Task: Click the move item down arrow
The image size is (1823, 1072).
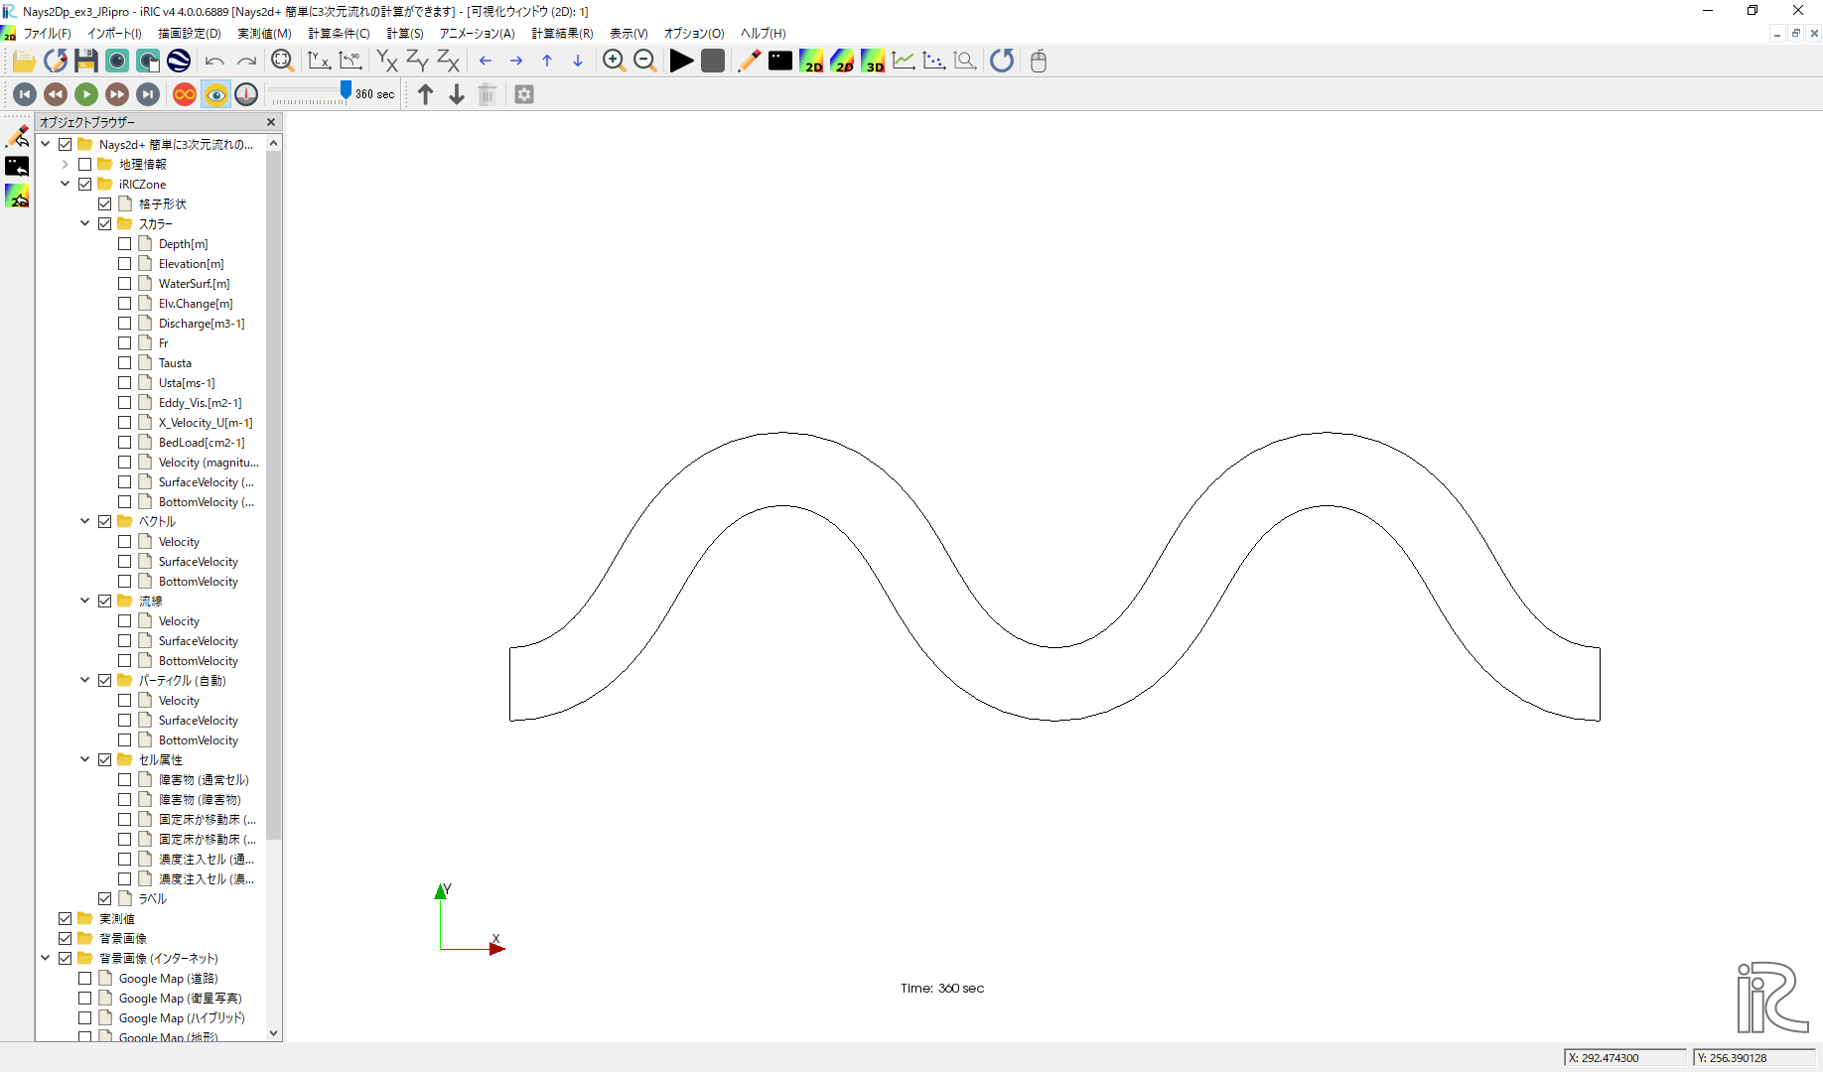Action: (456, 94)
